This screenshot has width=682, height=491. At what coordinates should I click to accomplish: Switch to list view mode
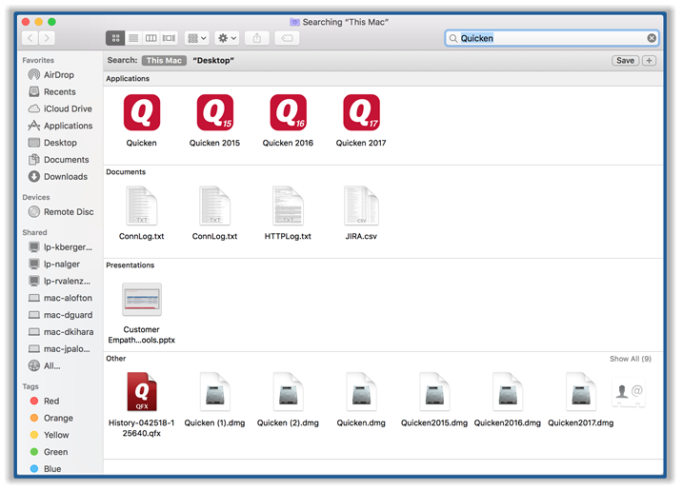(133, 38)
